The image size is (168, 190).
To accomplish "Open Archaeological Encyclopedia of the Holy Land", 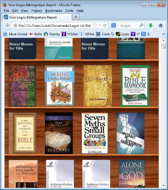I will tap(23, 174).
